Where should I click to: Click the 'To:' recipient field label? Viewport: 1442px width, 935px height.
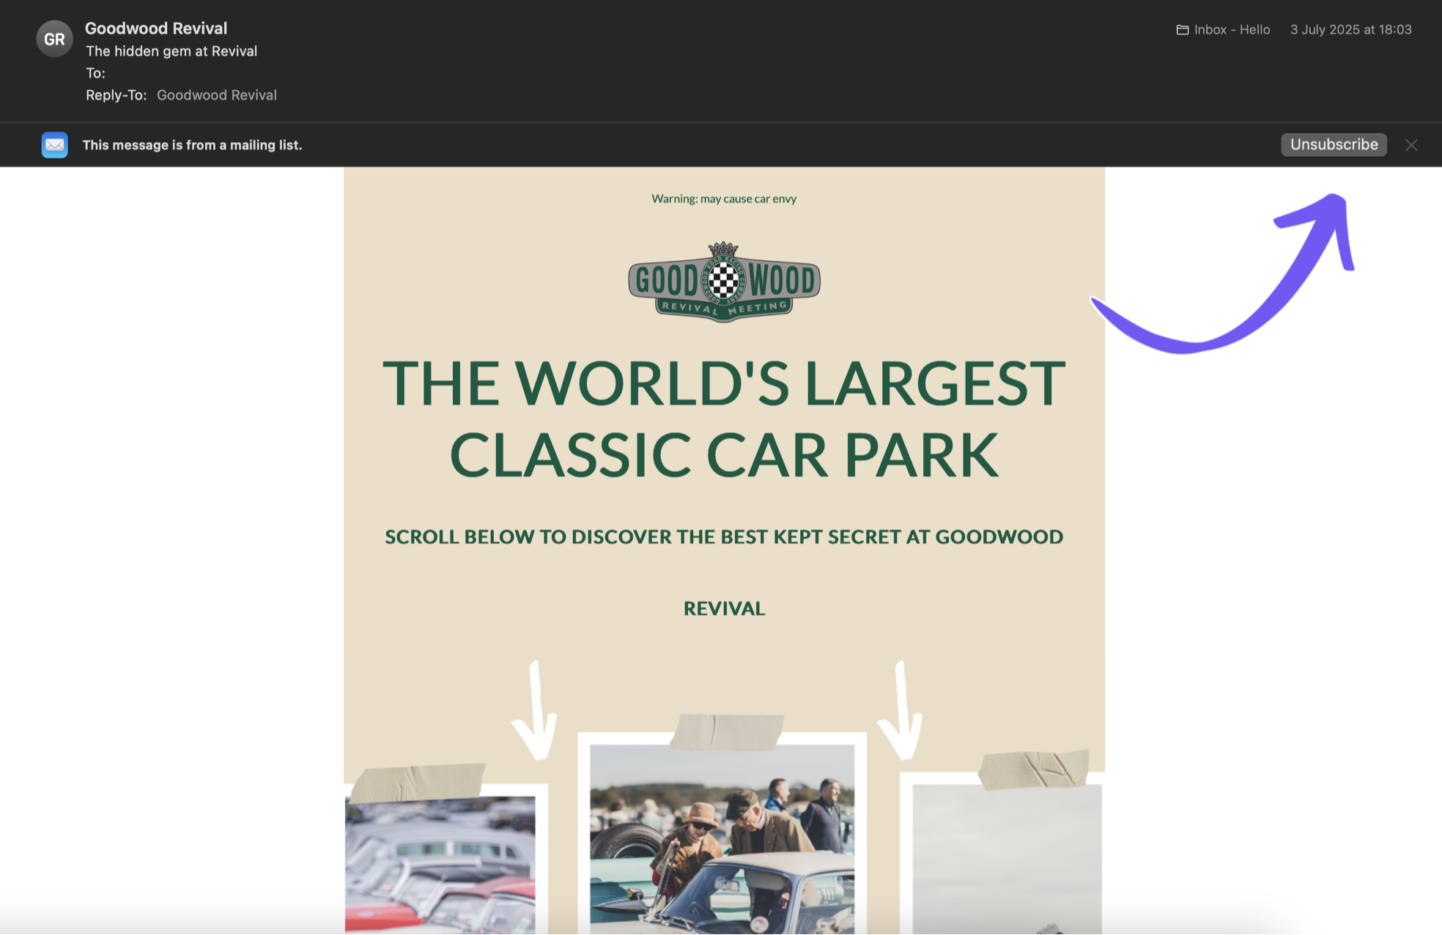[95, 73]
